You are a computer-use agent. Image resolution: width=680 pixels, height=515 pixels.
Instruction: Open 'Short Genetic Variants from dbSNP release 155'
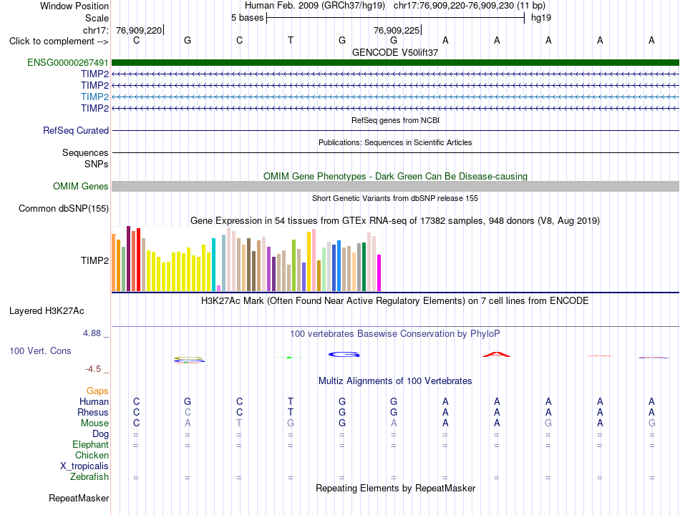coord(395,198)
